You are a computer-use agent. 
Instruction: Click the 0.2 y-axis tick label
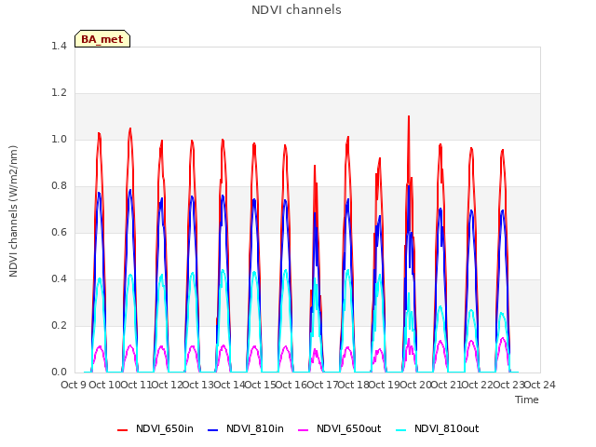59,325
